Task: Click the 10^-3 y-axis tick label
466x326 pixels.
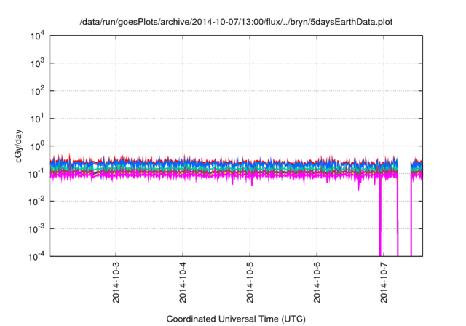Action: coord(36,229)
